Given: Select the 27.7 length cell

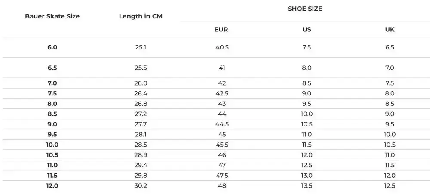Looking at the screenshot, I should point(141,124).
